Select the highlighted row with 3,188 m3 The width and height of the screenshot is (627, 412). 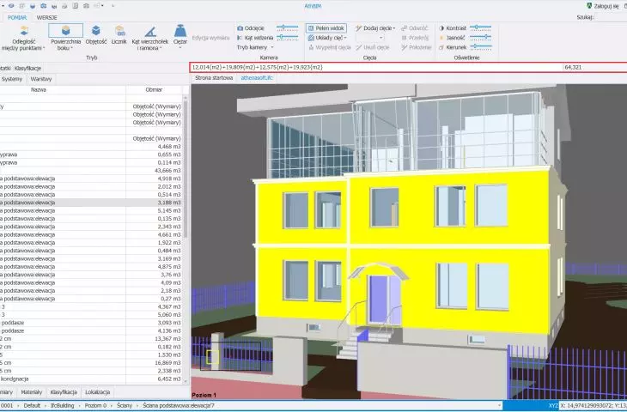click(91, 203)
